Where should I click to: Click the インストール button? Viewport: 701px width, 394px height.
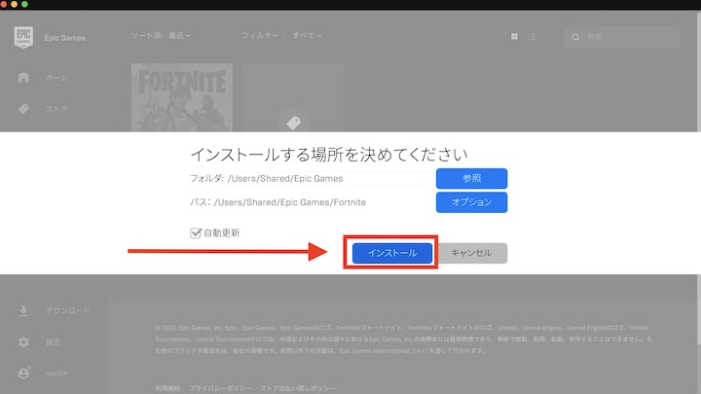tap(392, 253)
